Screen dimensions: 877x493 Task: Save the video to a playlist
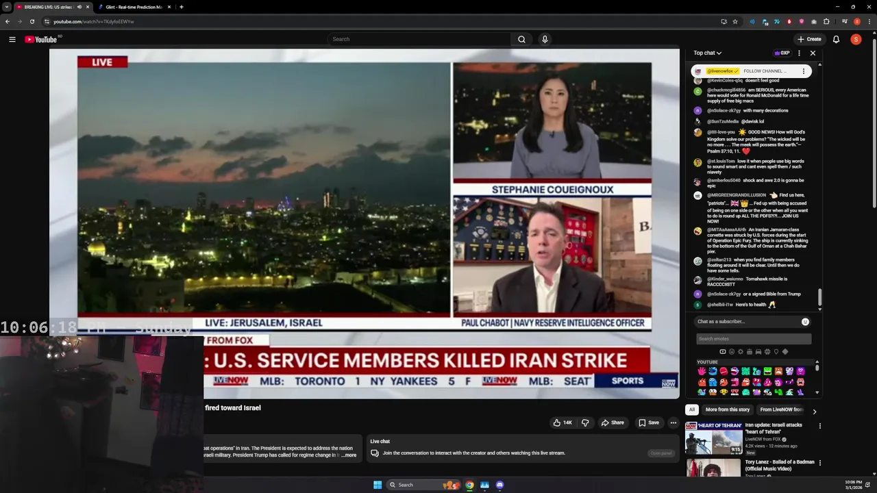[x=648, y=422]
